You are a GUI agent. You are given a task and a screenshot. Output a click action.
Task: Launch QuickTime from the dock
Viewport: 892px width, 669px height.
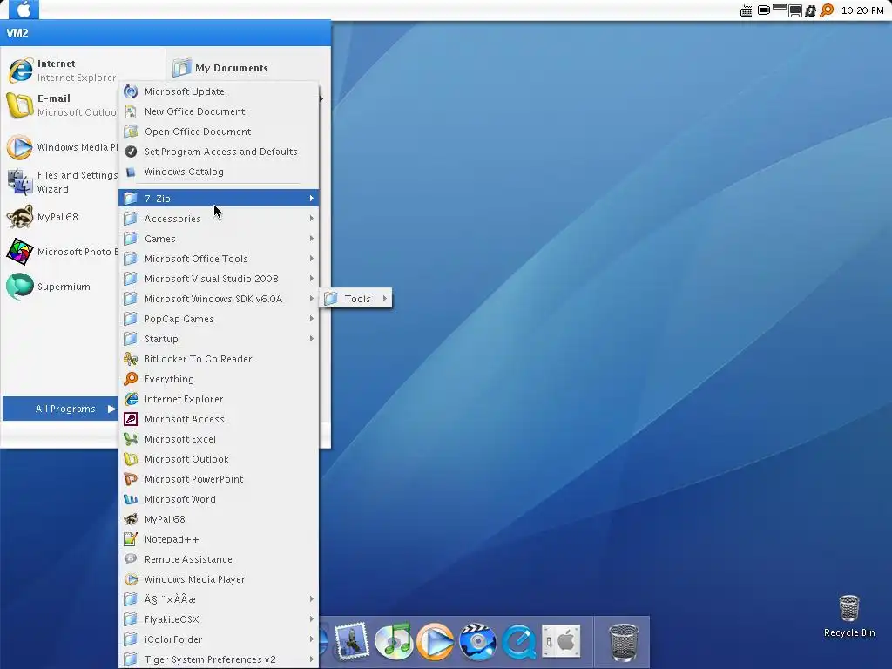click(519, 642)
